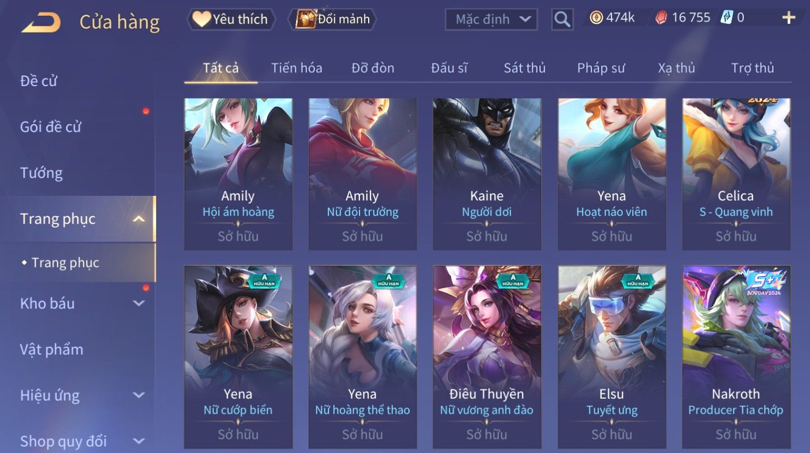Tap the red ruby currency icon
Image resolution: width=810 pixels, height=453 pixels.
pos(661,18)
